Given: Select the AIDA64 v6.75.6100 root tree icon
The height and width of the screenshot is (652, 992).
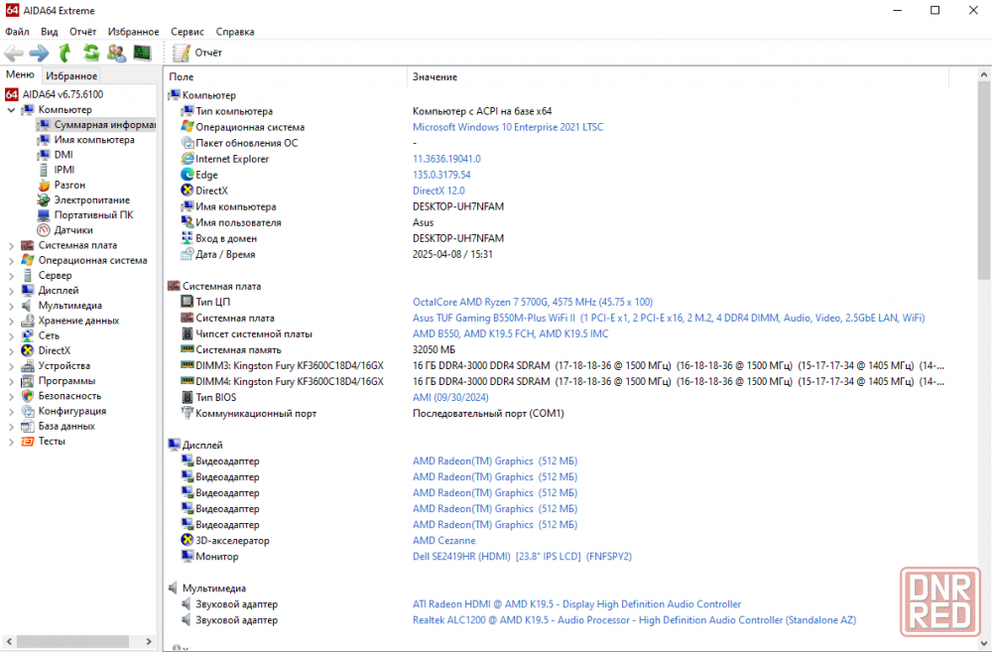Looking at the screenshot, I should (x=11, y=94).
